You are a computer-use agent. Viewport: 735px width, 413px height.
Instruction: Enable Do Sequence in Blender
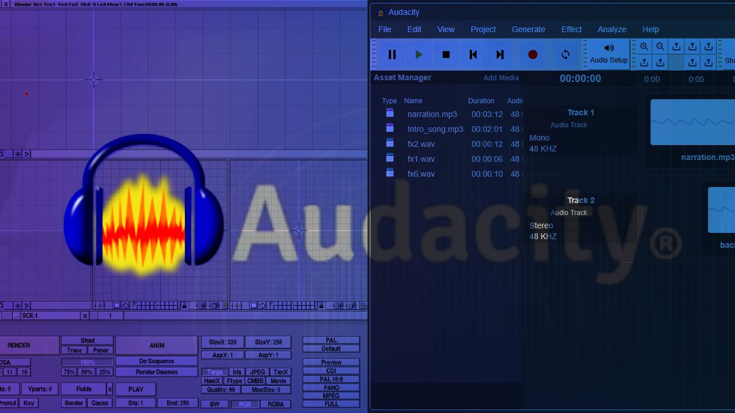[x=157, y=361]
